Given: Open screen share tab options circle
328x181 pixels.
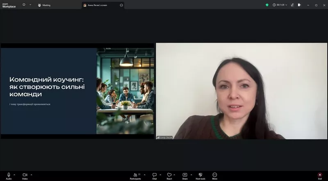Looking at the screenshot, I should [x=121, y=5].
